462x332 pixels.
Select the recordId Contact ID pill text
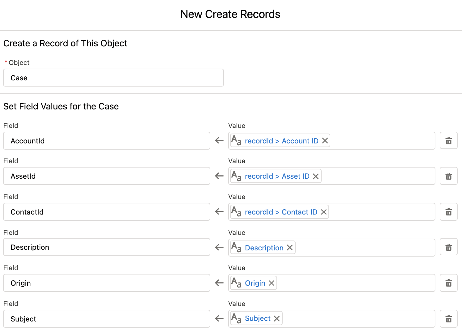tap(281, 212)
